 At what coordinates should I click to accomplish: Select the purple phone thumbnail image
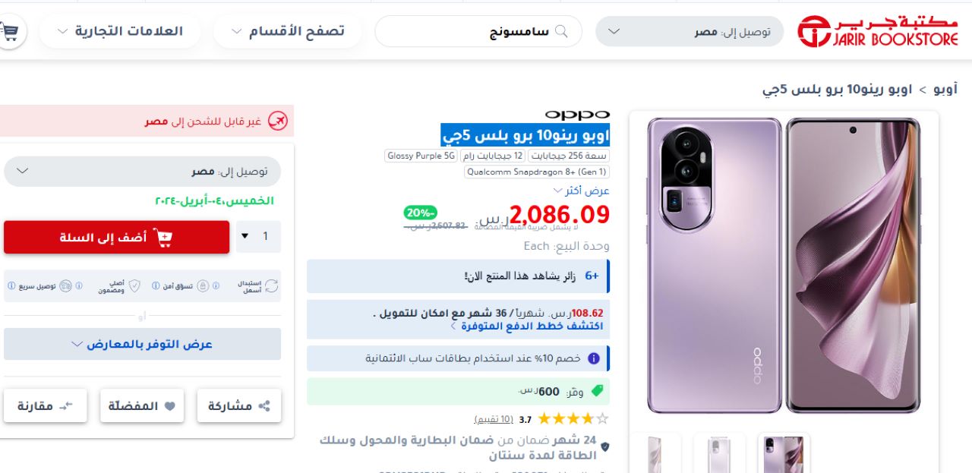pos(784,455)
